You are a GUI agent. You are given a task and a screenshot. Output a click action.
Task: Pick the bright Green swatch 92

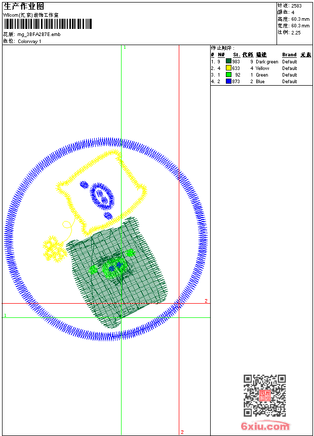[228, 75]
